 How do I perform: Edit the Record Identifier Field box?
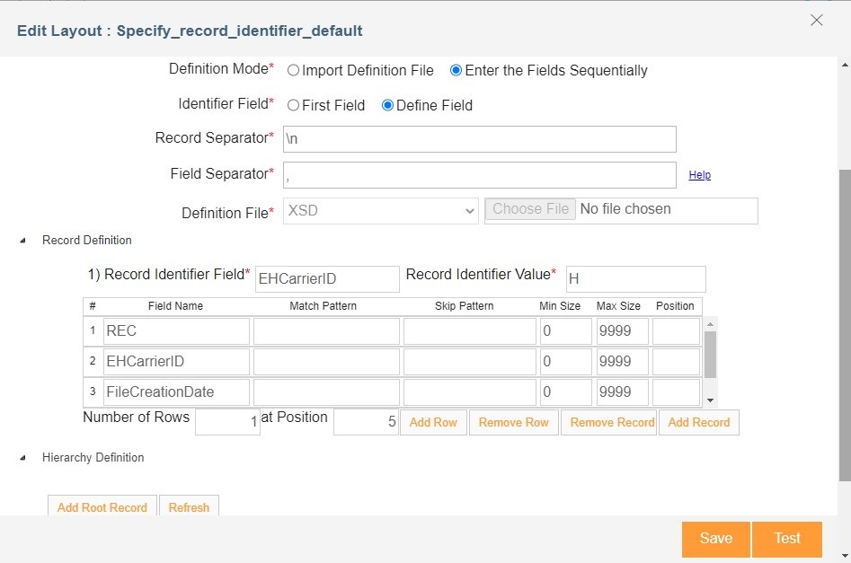[x=327, y=278]
